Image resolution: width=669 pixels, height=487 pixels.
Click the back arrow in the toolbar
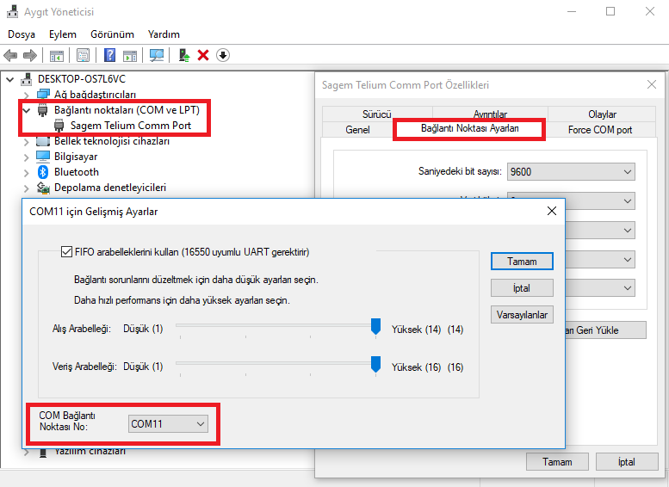coord(11,55)
